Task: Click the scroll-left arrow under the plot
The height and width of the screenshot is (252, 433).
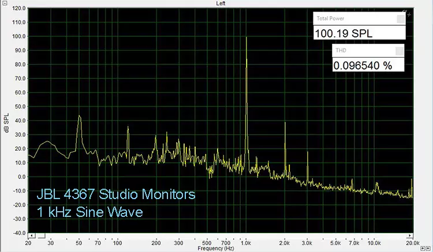Action: 32,236
